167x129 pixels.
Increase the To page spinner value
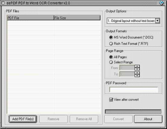(137, 73)
